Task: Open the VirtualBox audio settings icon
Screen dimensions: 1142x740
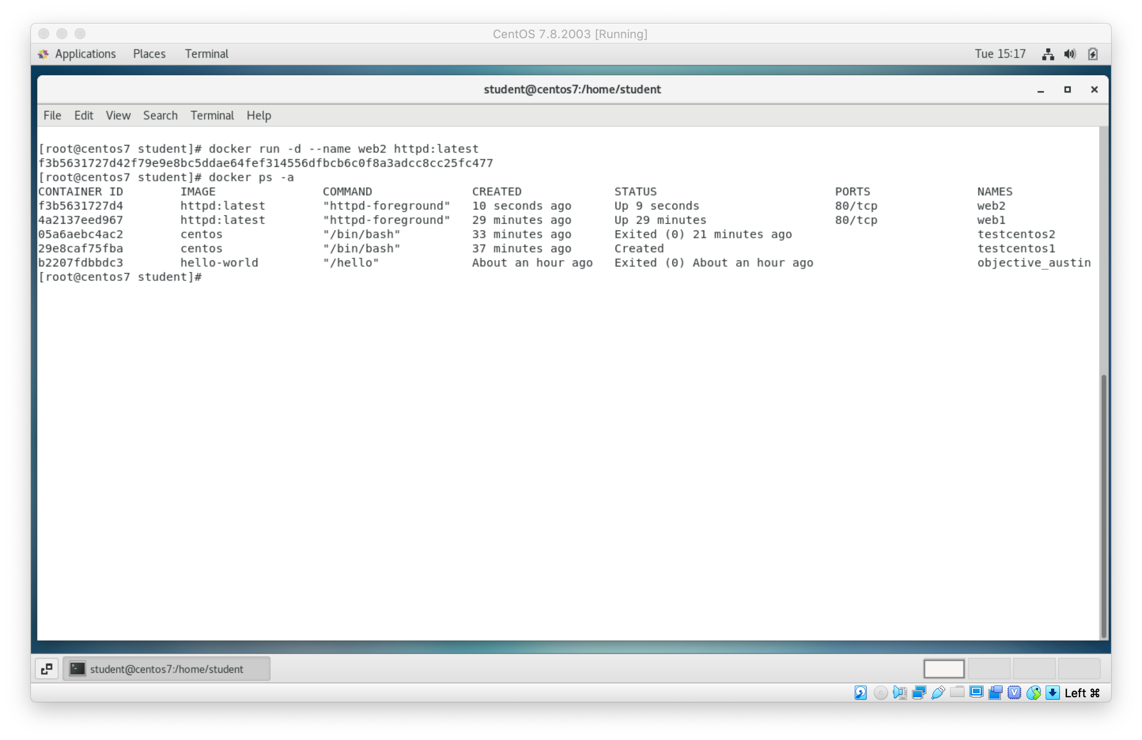Action: click(x=900, y=692)
